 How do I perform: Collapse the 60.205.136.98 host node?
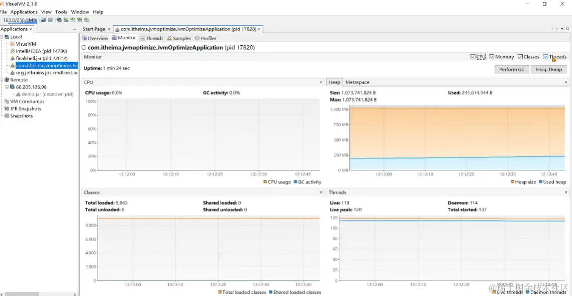[x=7, y=87]
